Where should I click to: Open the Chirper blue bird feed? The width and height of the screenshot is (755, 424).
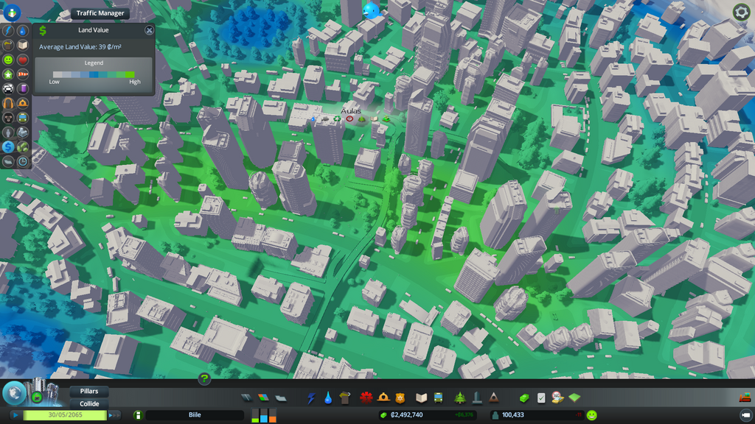click(x=371, y=10)
